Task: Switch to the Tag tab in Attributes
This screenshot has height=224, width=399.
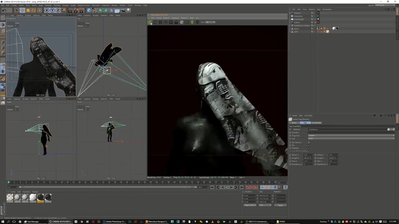Action: point(305,123)
